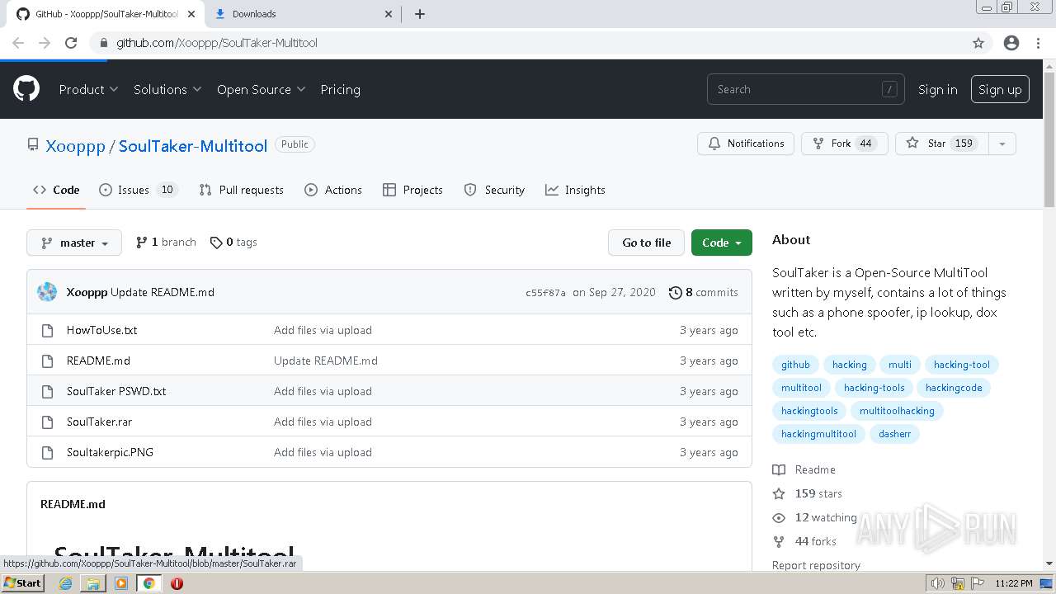Click the Internet Explorer taskbar icon
Screen dimensions: 1056x594
point(65,583)
